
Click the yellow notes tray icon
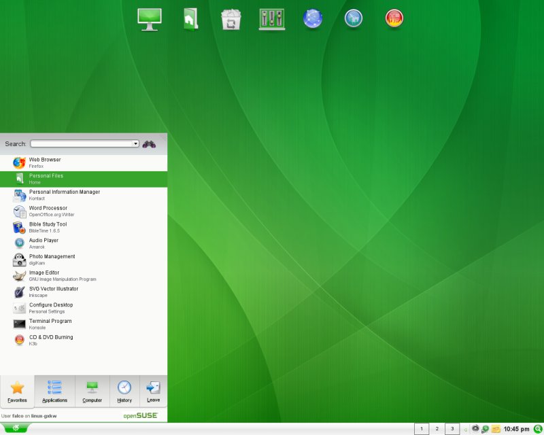pos(496,429)
